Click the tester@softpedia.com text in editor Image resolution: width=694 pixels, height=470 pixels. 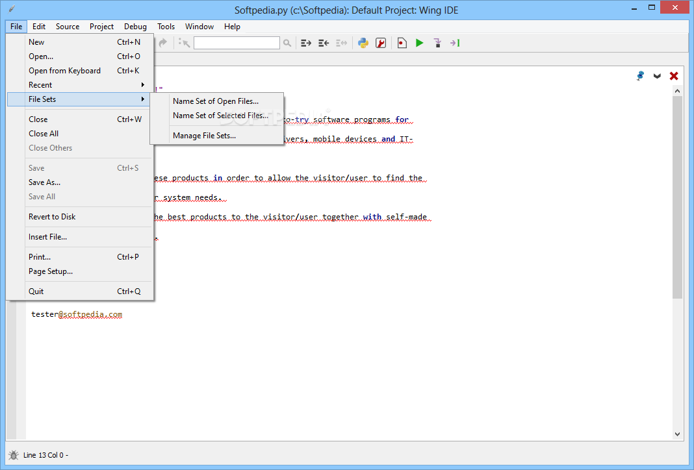point(77,314)
